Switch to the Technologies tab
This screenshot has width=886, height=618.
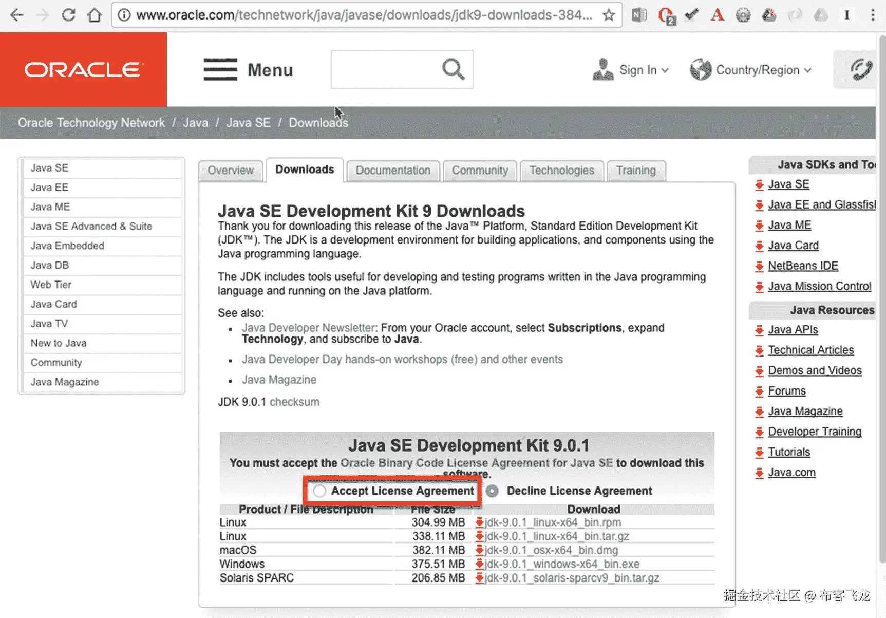click(562, 171)
